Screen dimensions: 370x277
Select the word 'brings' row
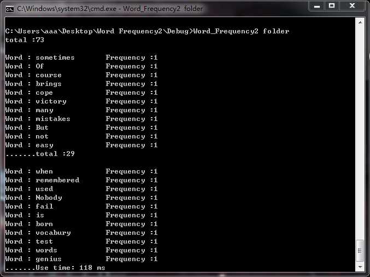pos(81,84)
